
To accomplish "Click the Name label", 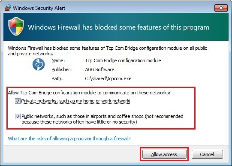I will point(58,60).
